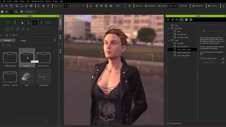Open the Photoreal shader dropdown
Image resolution: width=226 pixels, height=127 pixels.
(30, 12)
